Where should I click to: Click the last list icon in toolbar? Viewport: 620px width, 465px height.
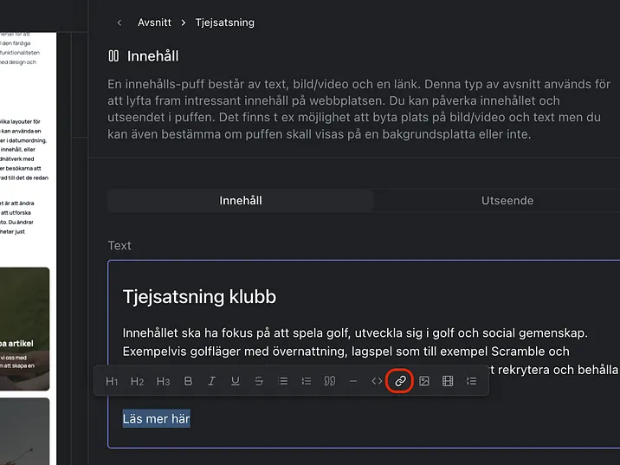pyautogui.click(x=471, y=381)
